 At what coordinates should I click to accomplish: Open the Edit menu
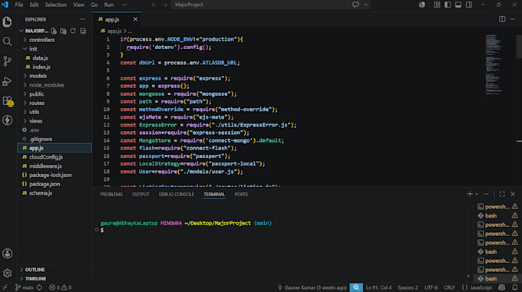click(34, 5)
